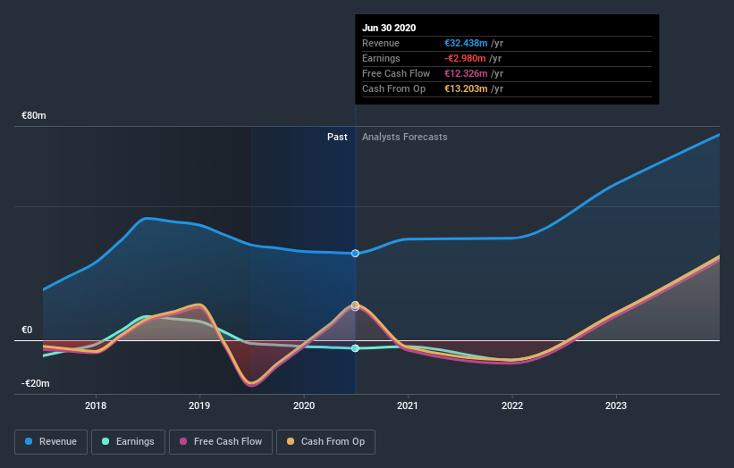
Task: Click the Revenue data point at Jun 2020
Action: 355,254
